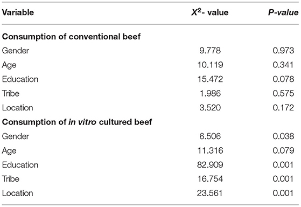Viewport: 301px width, 207px height.
Task: Click the P-value 0.973
Action: (x=283, y=51)
